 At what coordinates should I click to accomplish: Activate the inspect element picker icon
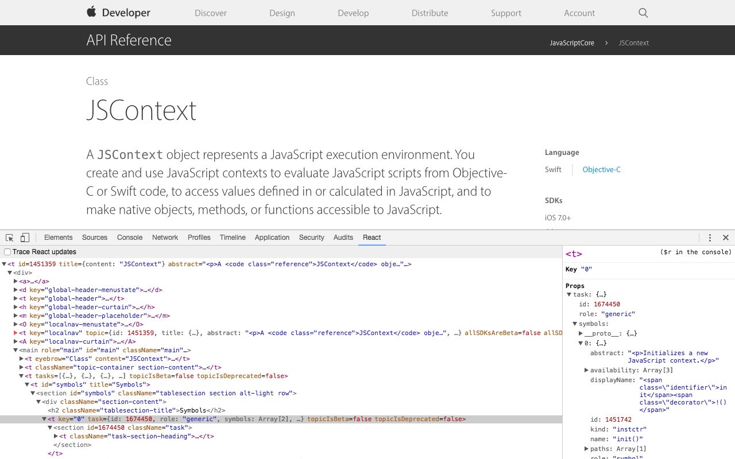[x=10, y=238]
